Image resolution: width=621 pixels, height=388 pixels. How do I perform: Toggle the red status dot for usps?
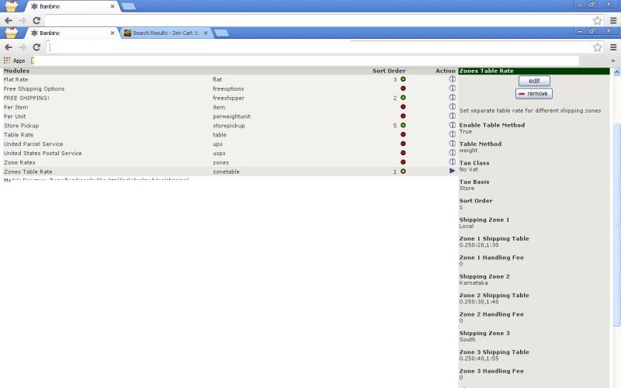tap(403, 153)
